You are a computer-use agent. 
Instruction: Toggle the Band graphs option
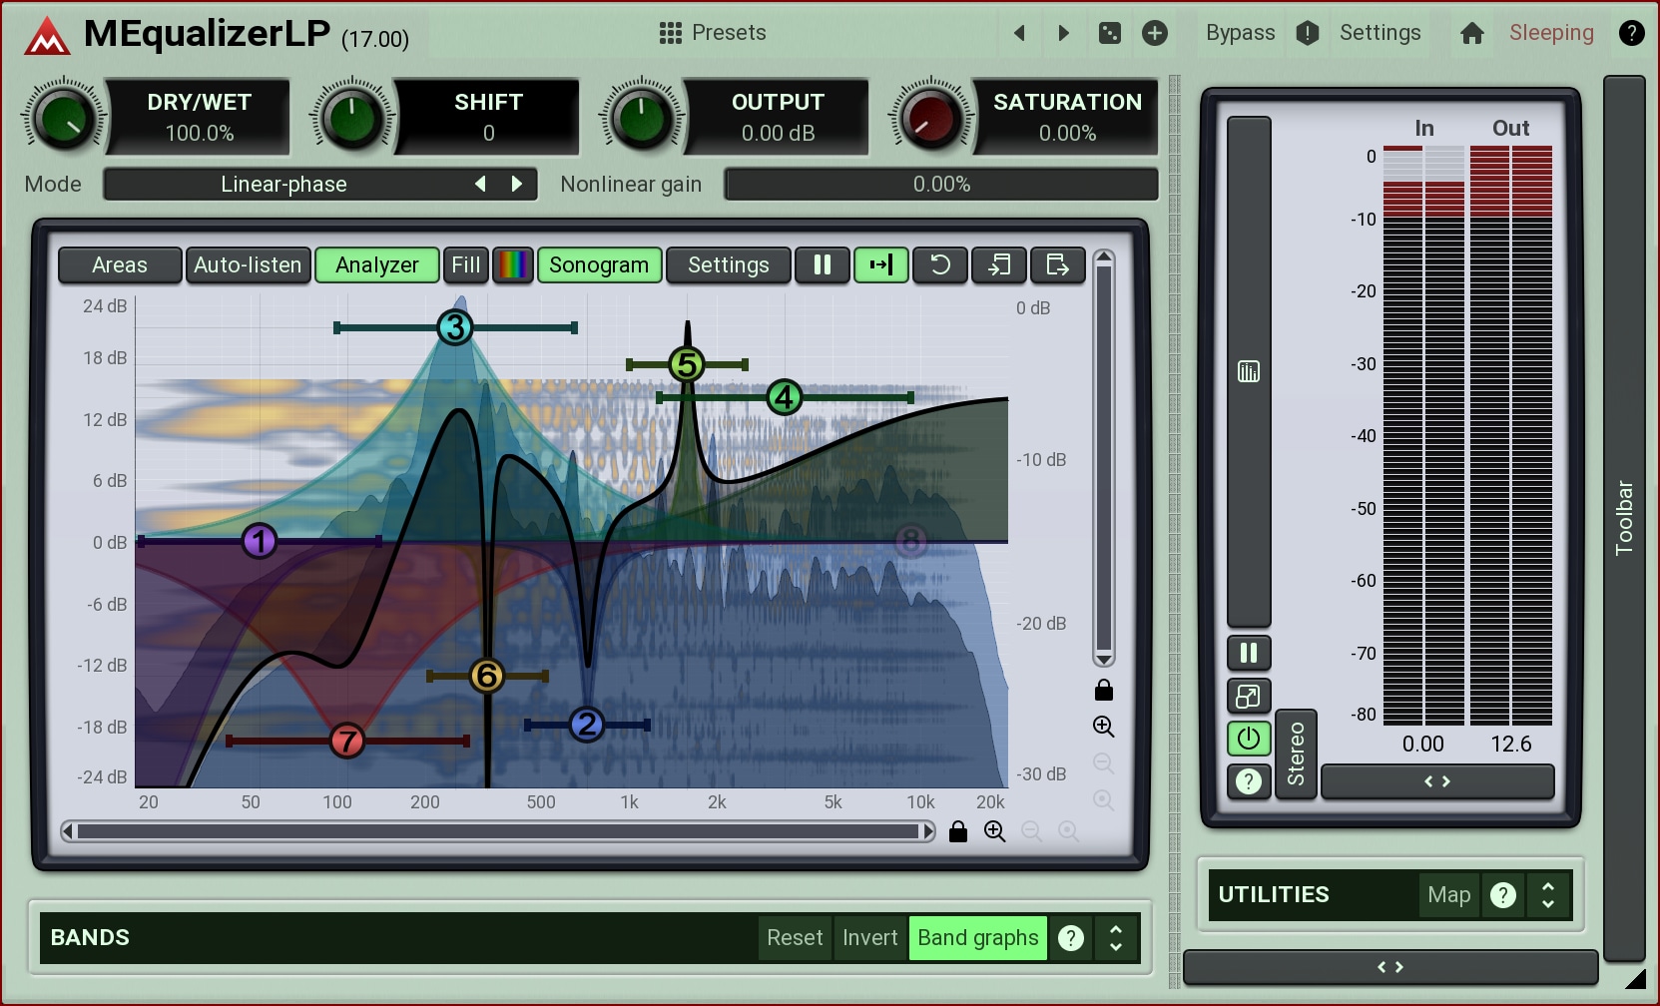click(977, 937)
